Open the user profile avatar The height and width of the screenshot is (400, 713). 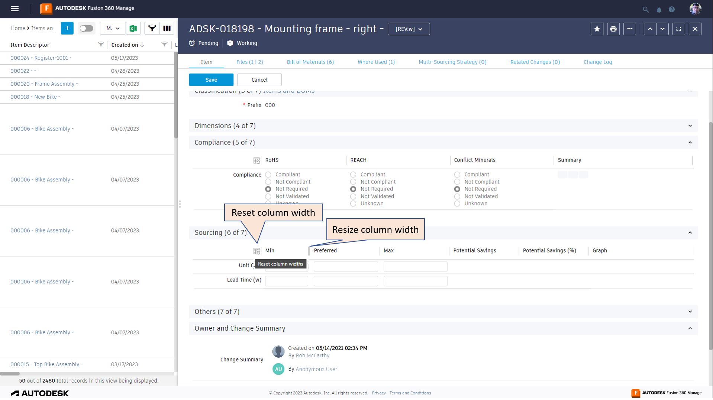(x=695, y=9)
